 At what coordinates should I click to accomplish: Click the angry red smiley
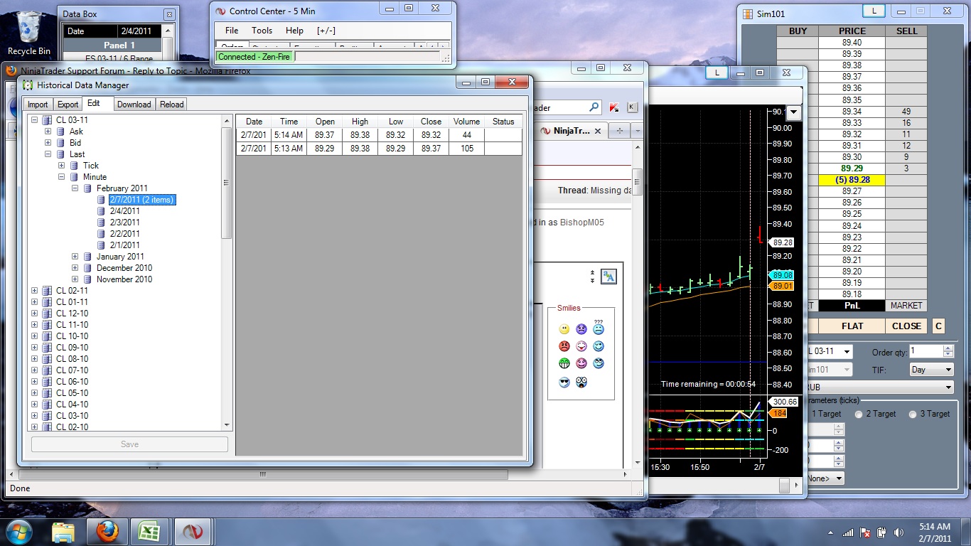tap(564, 346)
